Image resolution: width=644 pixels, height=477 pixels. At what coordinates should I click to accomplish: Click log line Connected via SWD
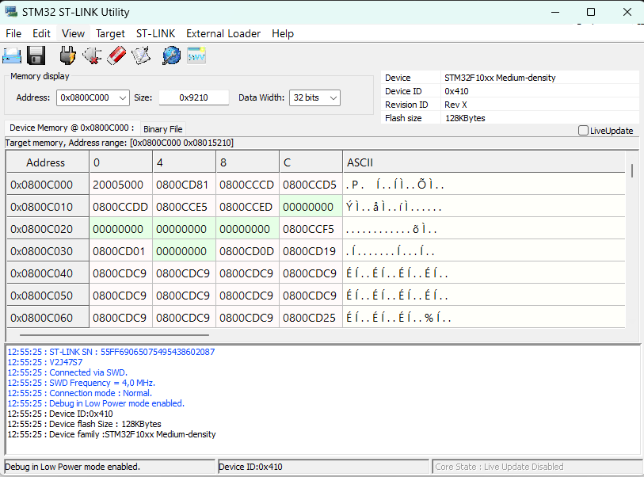tap(67, 372)
